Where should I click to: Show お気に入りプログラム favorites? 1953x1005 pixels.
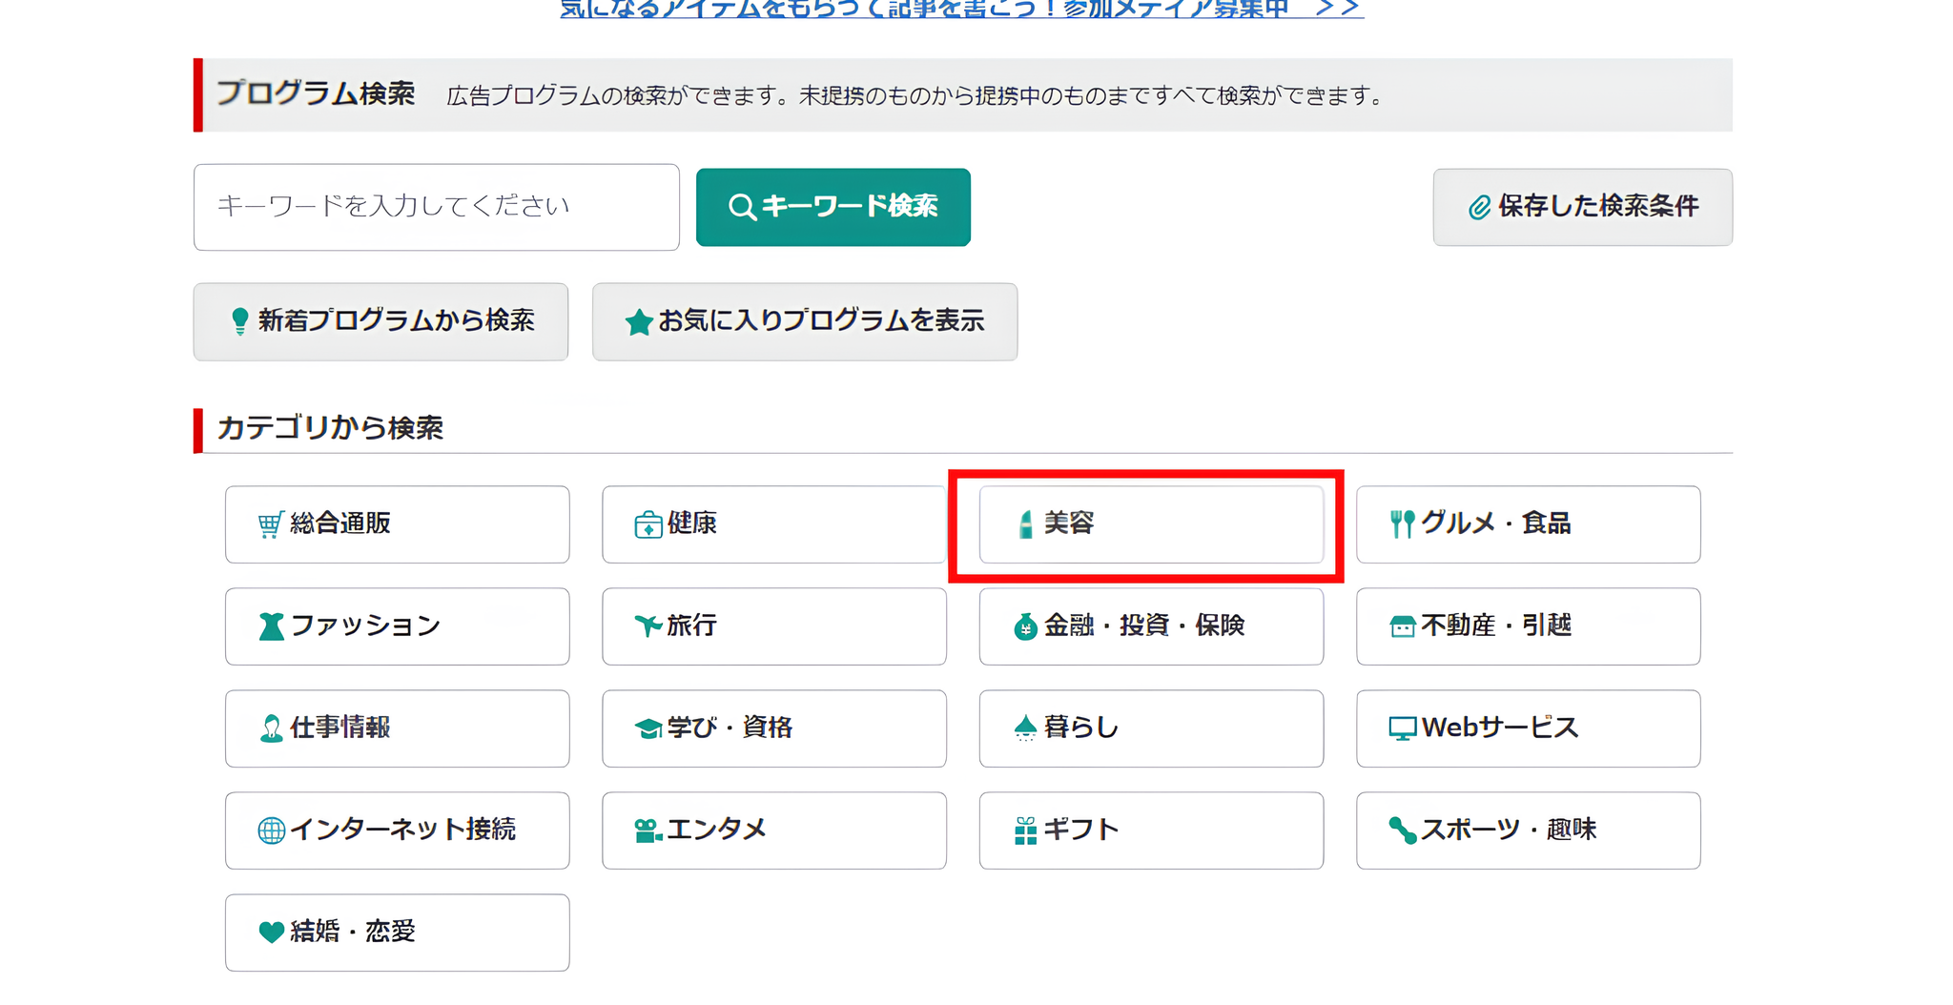point(804,321)
